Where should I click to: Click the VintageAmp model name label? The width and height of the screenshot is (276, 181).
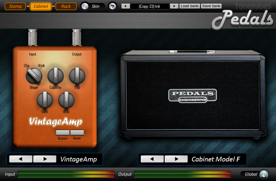78,159
